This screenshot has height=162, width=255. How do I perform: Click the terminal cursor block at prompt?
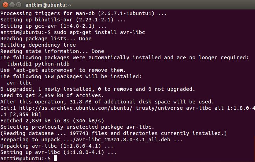pos(56,158)
